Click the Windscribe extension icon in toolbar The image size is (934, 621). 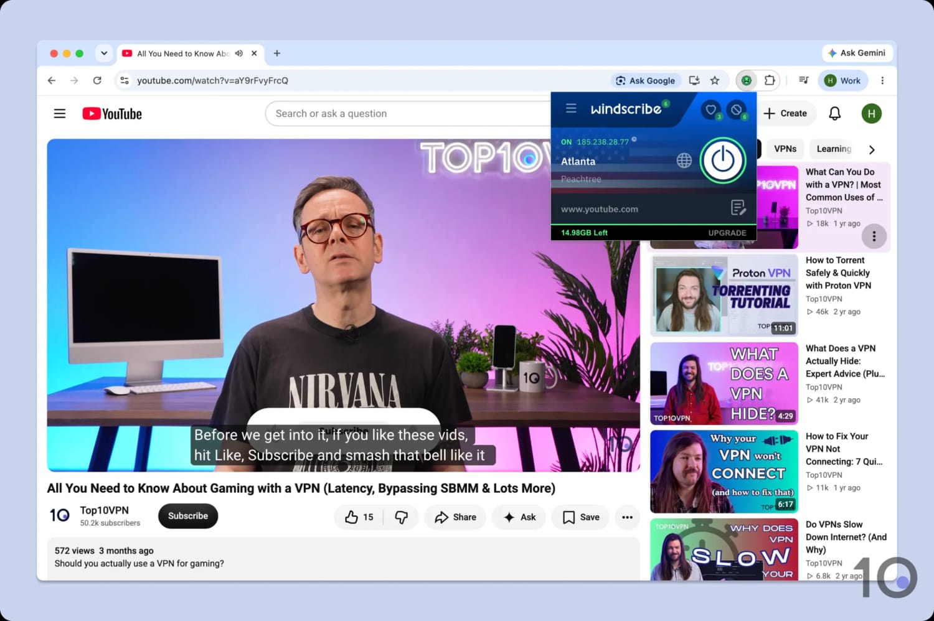746,80
